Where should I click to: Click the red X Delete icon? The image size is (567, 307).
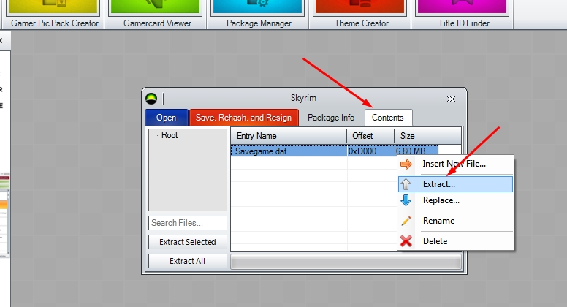click(x=406, y=240)
